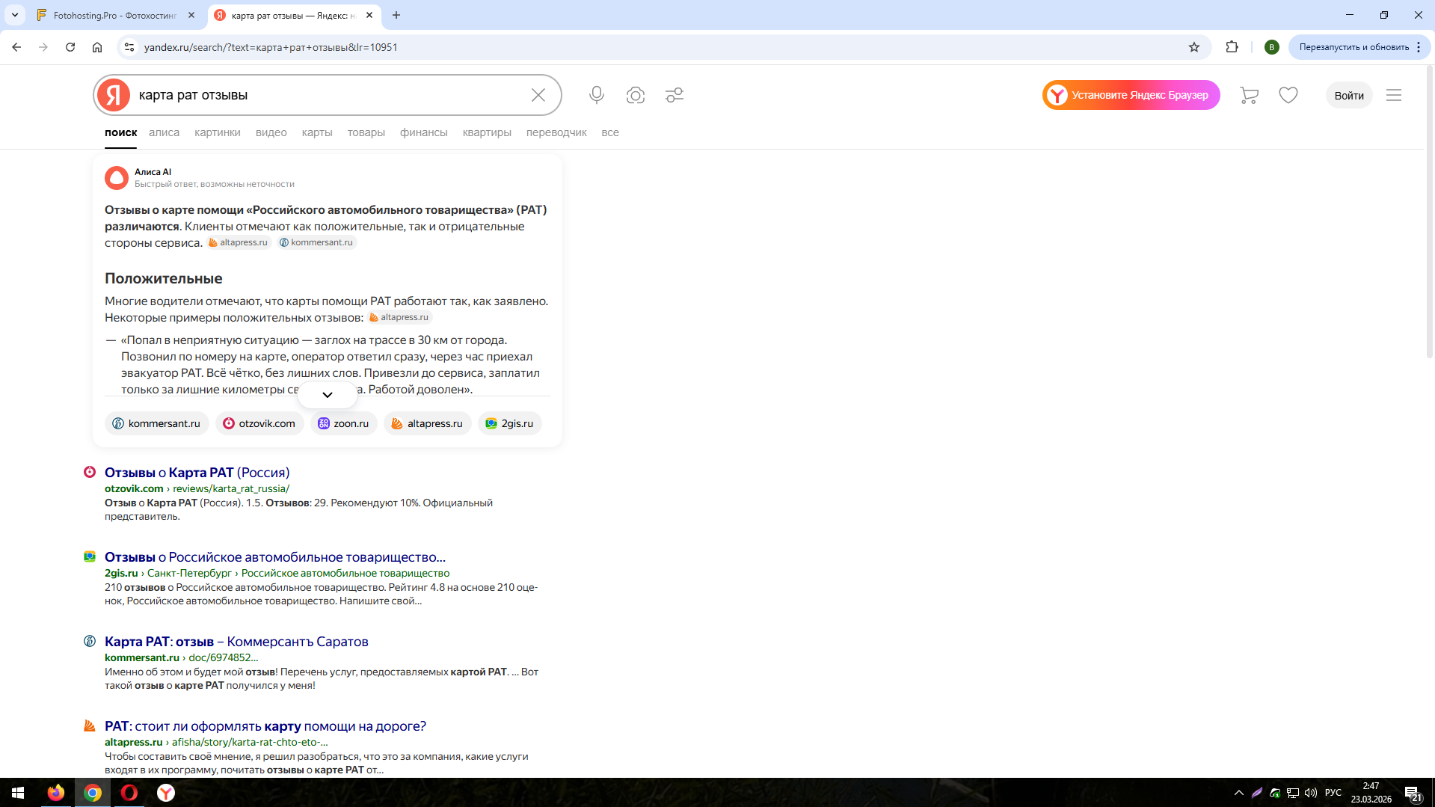Switch keyboard language РУС indicator
Image resolution: width=1435 pixels, height=807 pixels.
[1333, 793]
